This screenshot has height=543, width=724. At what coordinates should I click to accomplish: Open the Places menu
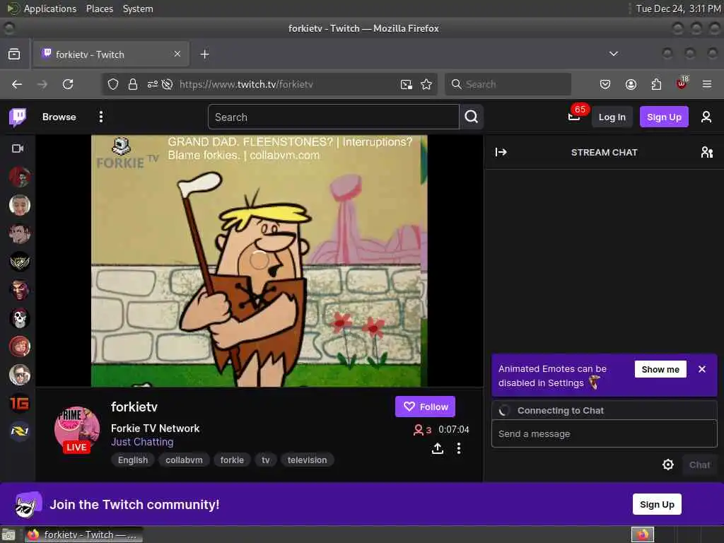pos(99,8)
